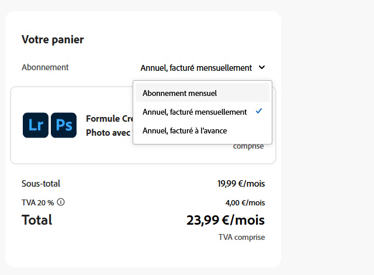The height and width of the screenshot is (275, 374).
Task: Click the selected Abonnement value in dropdown field
Action: (x=196, y=68)
